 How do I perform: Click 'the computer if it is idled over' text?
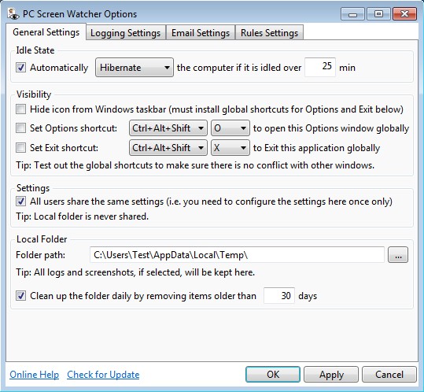(x=239, y=68)
